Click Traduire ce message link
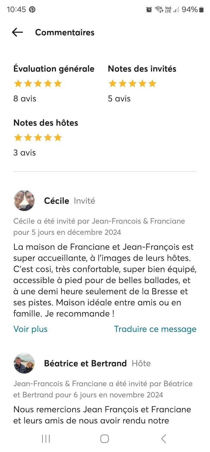Viewport: 210px width, 452px height. [x=155, y=329]
